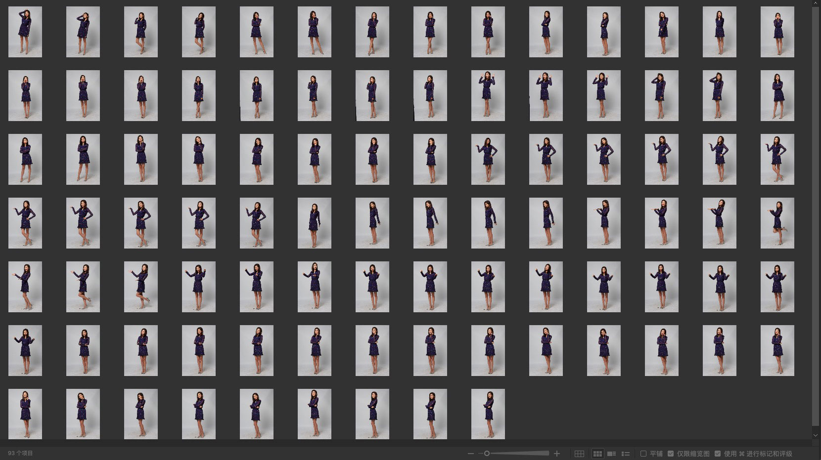Select the first thumbnail in the bottom row
The image size is (821, 460).
[x=25, y=414]
